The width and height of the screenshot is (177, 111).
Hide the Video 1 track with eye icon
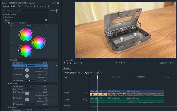tap(87, 93)
